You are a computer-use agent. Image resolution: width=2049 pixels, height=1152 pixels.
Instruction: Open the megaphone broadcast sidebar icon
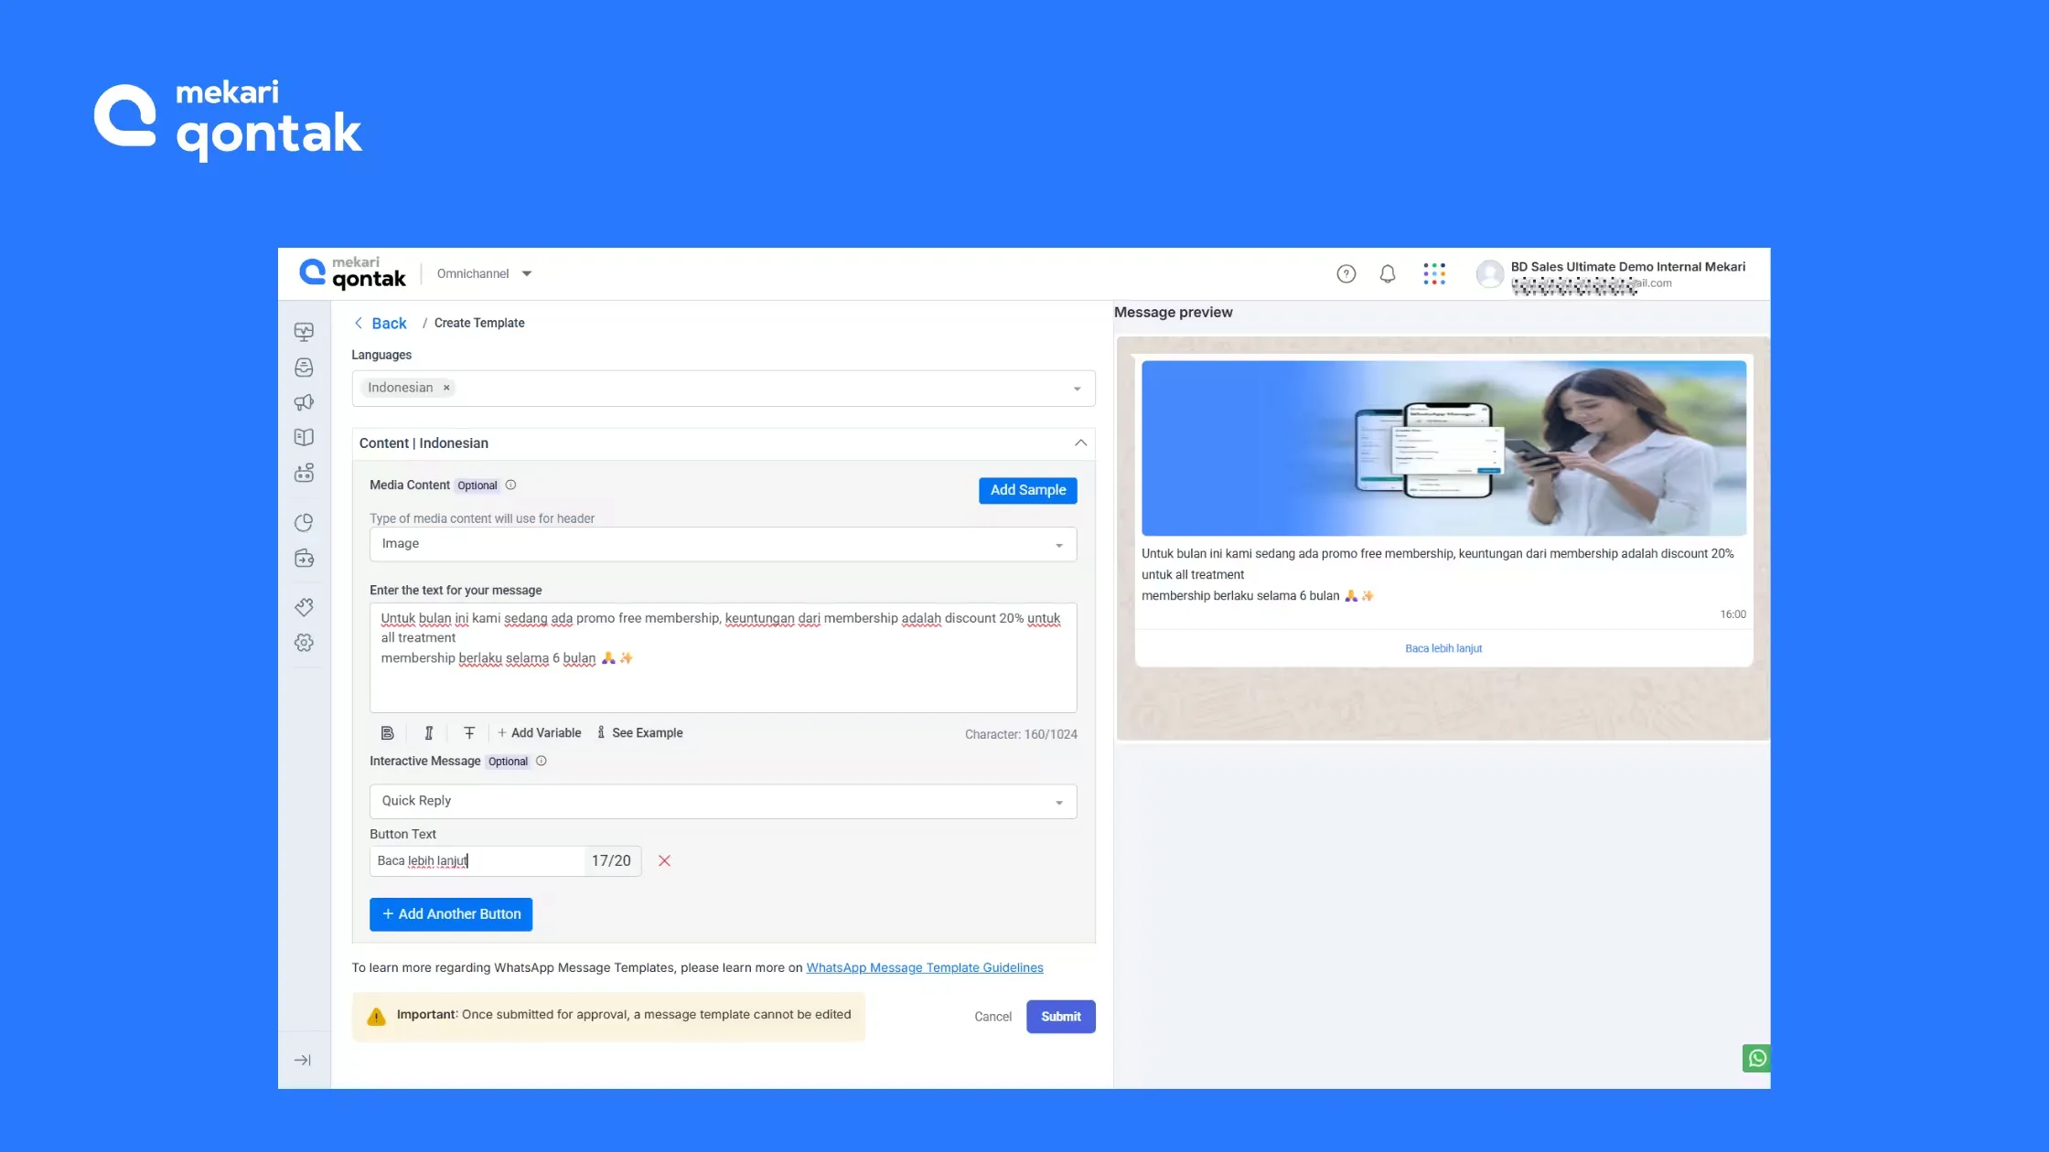pyautogui.click(x=304, y=402)
